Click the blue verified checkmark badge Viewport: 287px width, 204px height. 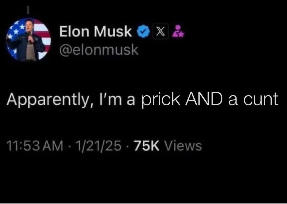pyautogui.click(x=143, y=31)
